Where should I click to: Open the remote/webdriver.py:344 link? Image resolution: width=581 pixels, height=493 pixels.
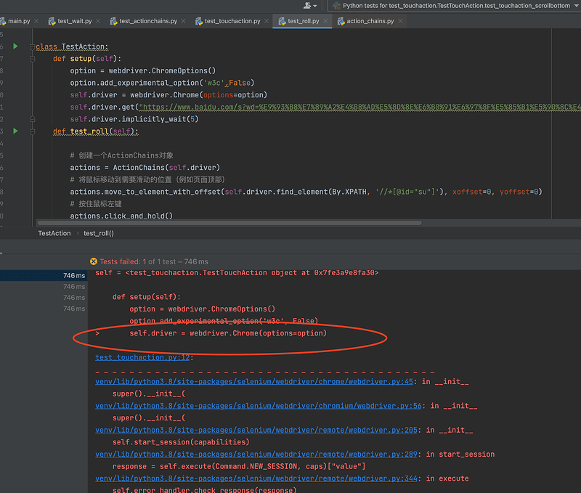tap(256, 478)
